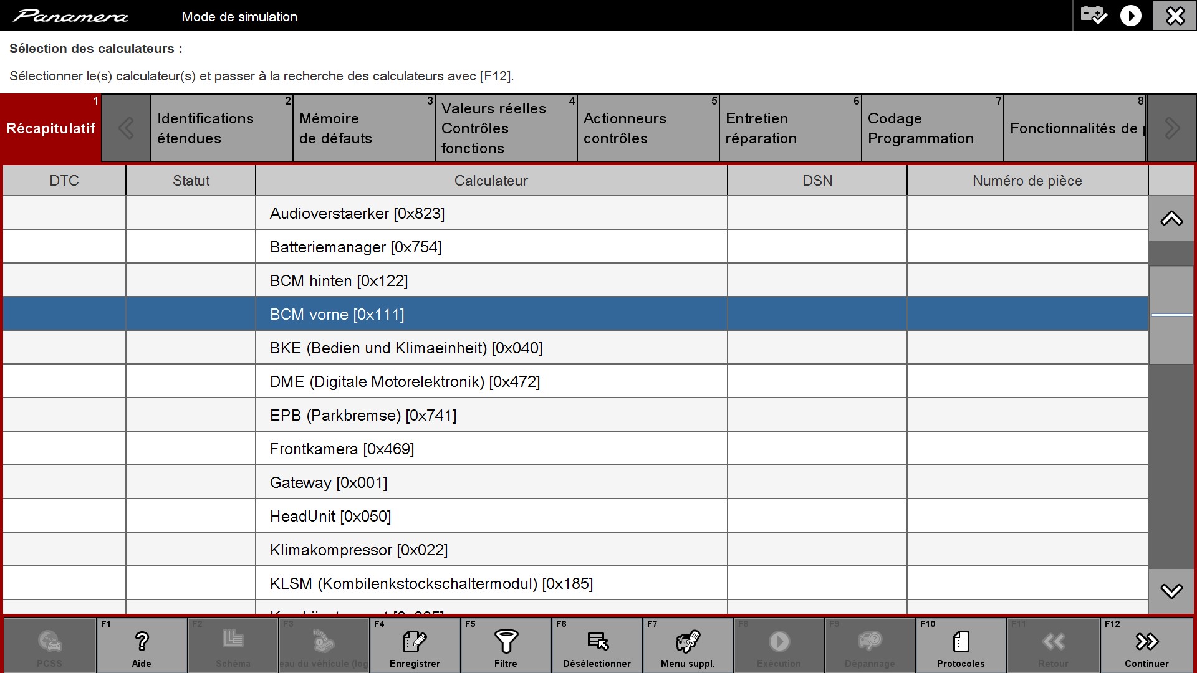Select Gateway [0x001] row

575,482
